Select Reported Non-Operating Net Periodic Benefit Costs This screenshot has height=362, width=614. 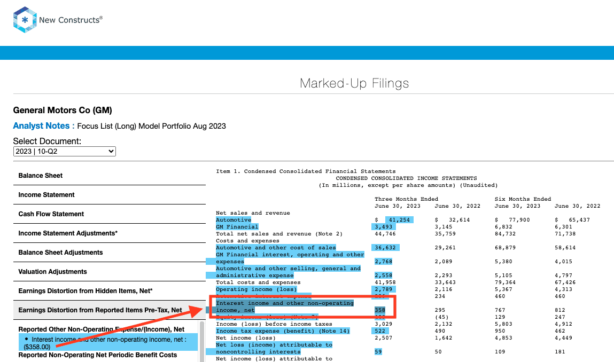pyautogui.click(x=97, y=355)
